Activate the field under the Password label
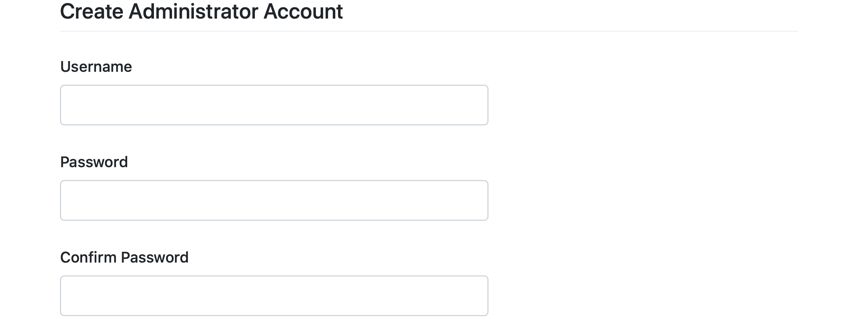 coord(274,200)
